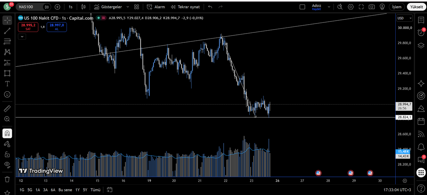Select the text annotation tool
This screenshot has width=427, height=195.
coord(7,84)
